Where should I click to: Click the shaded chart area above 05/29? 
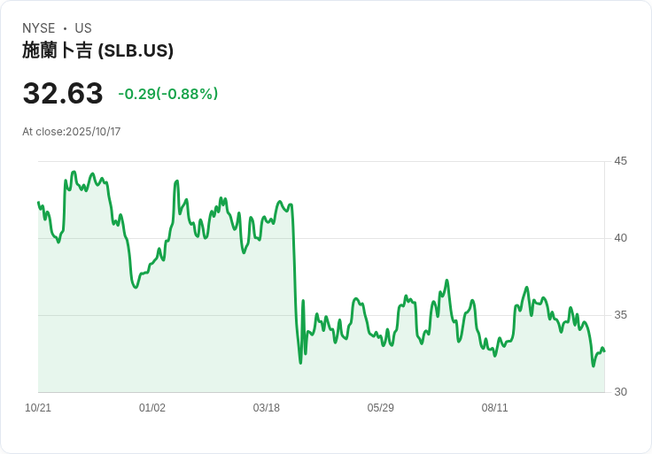click(381, 367)
